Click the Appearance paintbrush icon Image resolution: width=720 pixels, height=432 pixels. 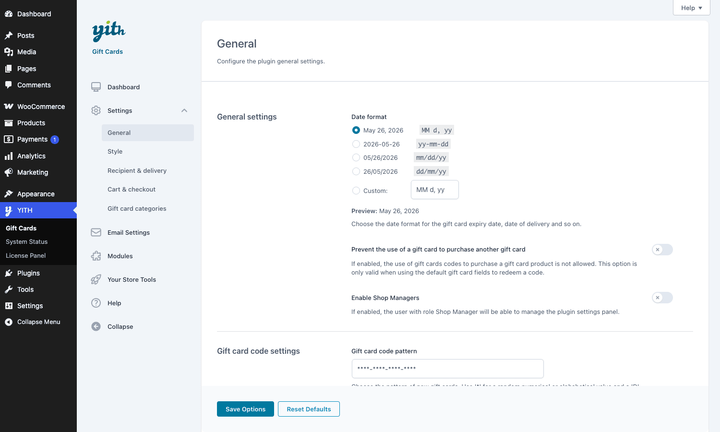click(9, 194)
